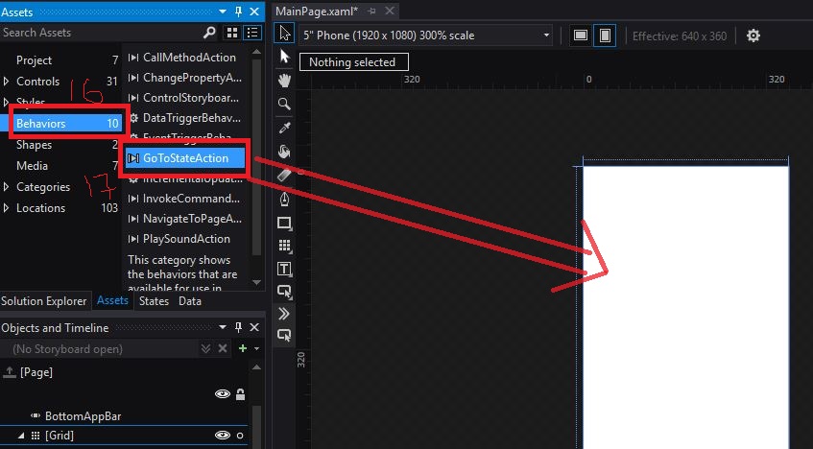Switch to the States tab
813x449 pixels.
point(154,301)
